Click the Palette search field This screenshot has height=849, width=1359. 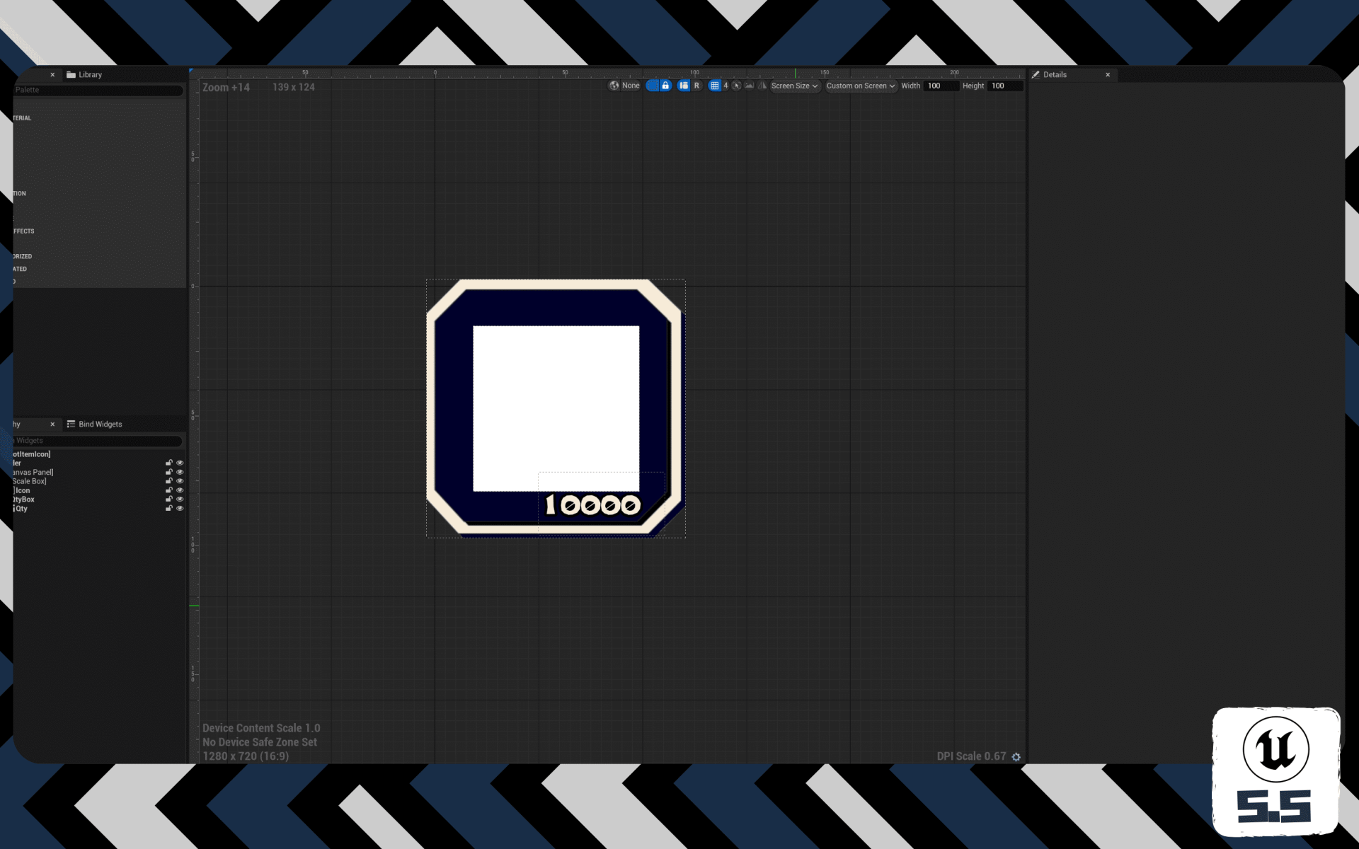(x=98, y=90)
